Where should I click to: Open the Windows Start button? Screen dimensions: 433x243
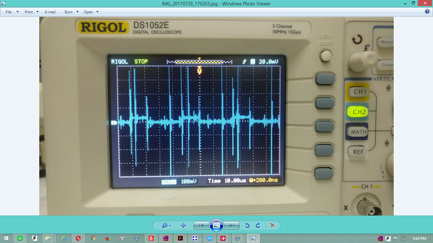pyautogui.click(x=6, y=238)
